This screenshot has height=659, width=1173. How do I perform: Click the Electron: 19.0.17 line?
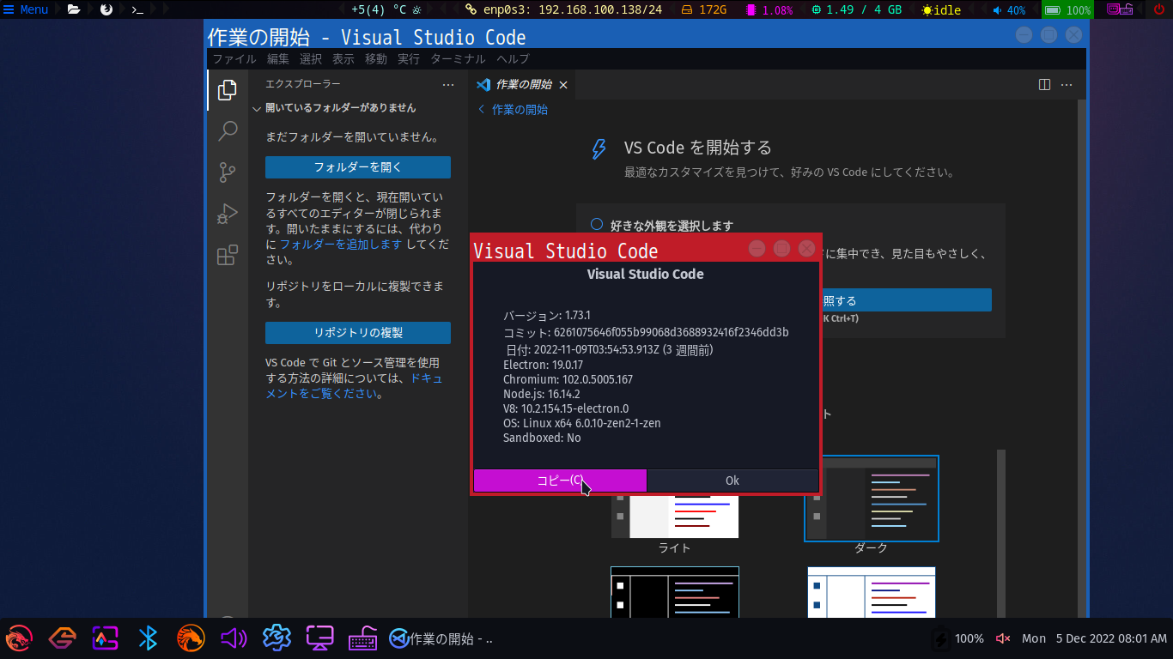point(543,365)
